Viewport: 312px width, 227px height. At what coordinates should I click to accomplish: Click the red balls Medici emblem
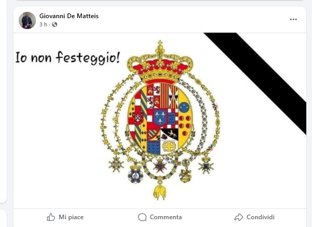pyautogui.click(x=185, y=125)
